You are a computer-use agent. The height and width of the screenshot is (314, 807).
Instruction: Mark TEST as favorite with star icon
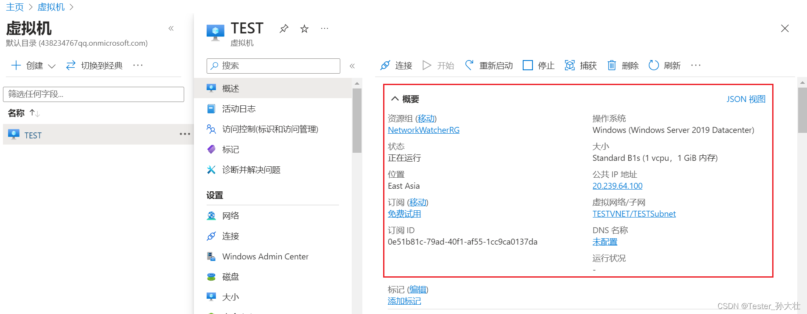tap(304, 29)
